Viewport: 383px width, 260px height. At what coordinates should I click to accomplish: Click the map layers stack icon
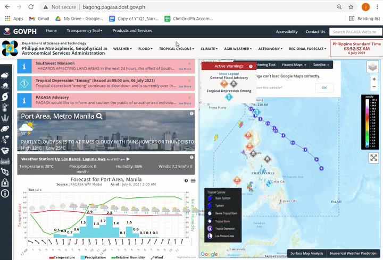(x=373, y=66)
